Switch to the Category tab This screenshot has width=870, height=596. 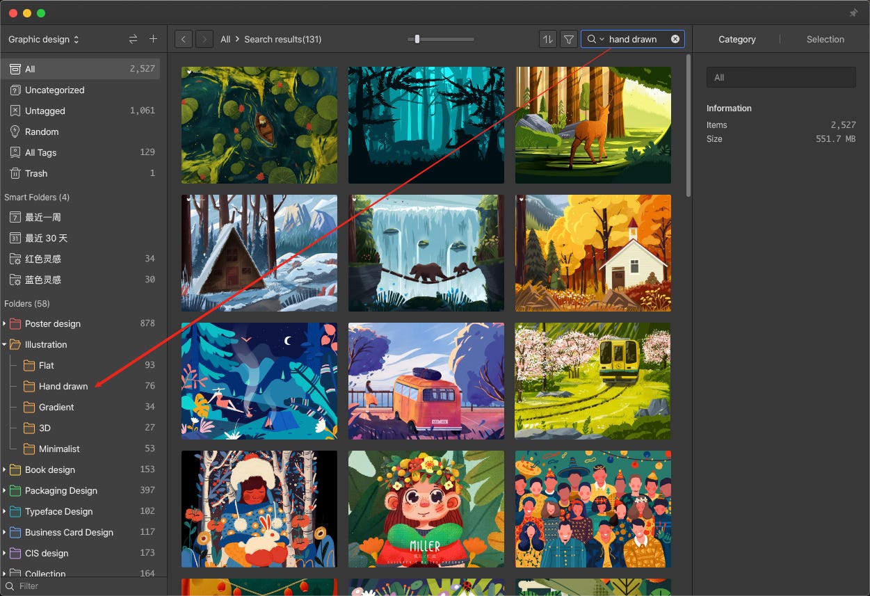click(736, 40)
